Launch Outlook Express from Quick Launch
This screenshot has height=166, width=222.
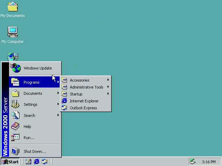coord(44,162)
